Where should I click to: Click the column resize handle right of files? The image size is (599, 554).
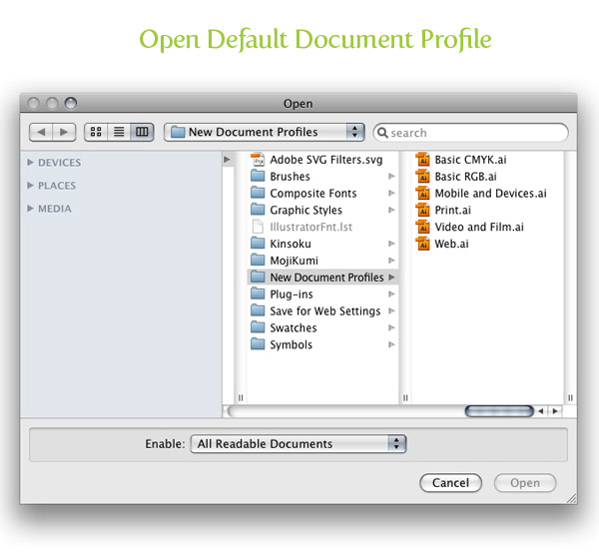(570, 397)
